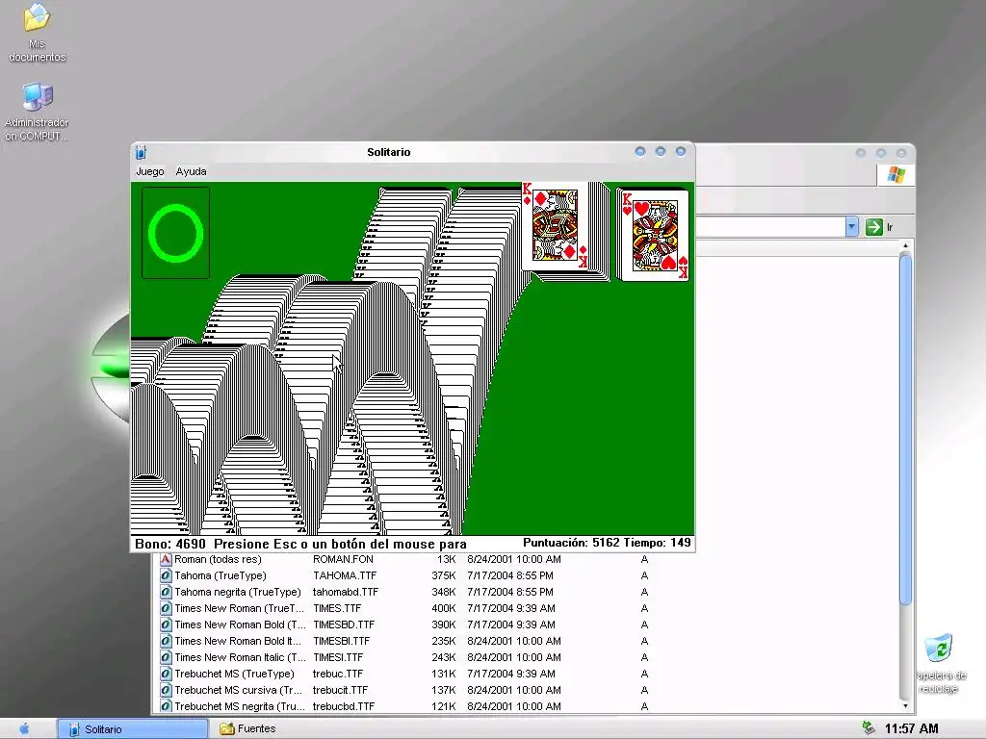
Task: Open the Juego menu in Solitario
Action: coord(150,171)
